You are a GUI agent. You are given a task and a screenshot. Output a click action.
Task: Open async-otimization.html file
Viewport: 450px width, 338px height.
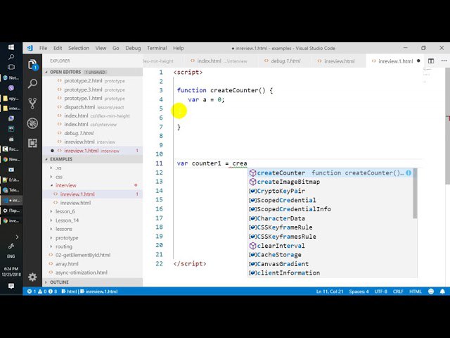pos(82,273)
